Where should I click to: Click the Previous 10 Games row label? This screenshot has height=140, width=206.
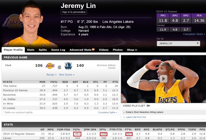(x=15, y=90)
